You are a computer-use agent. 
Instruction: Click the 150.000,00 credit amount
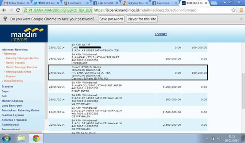tap(199, 73)
